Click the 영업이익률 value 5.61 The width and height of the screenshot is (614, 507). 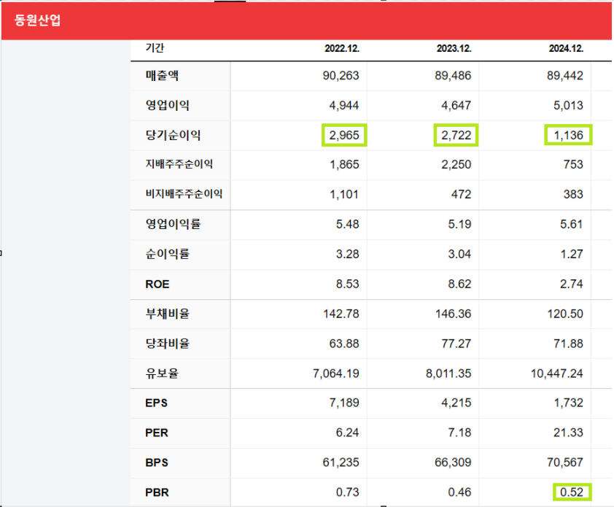(x=571, y=224)
